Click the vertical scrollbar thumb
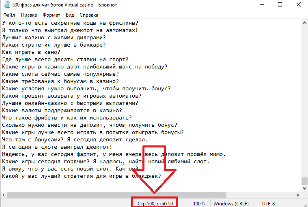Viewport: 308px width, 207px height. 304,181
